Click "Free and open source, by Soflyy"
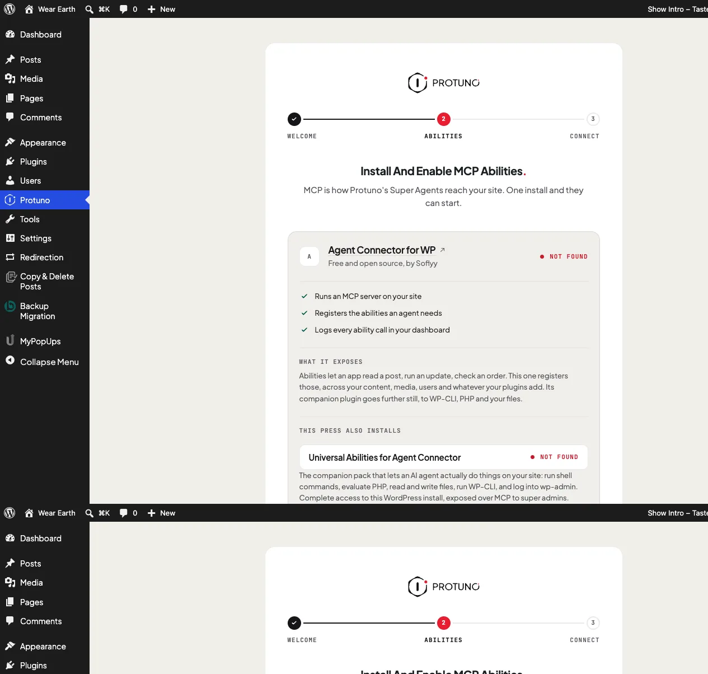This screenshot has width=708, height=674. tap(383, 263)
